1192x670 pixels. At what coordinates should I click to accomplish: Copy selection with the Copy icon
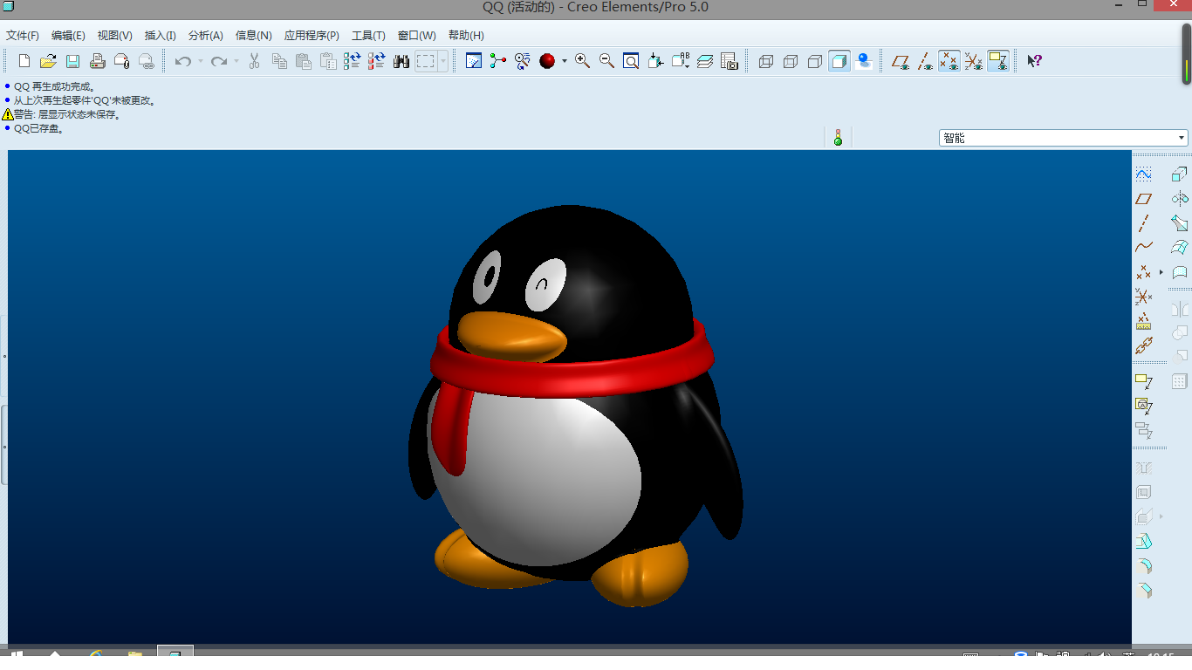click(x=279, y=61)
